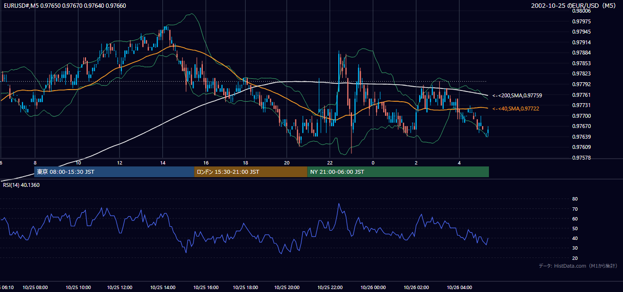Click the 10/25 16:00 time axis label
This screenshot has width=623, height=292.
[x=206, y=288]
